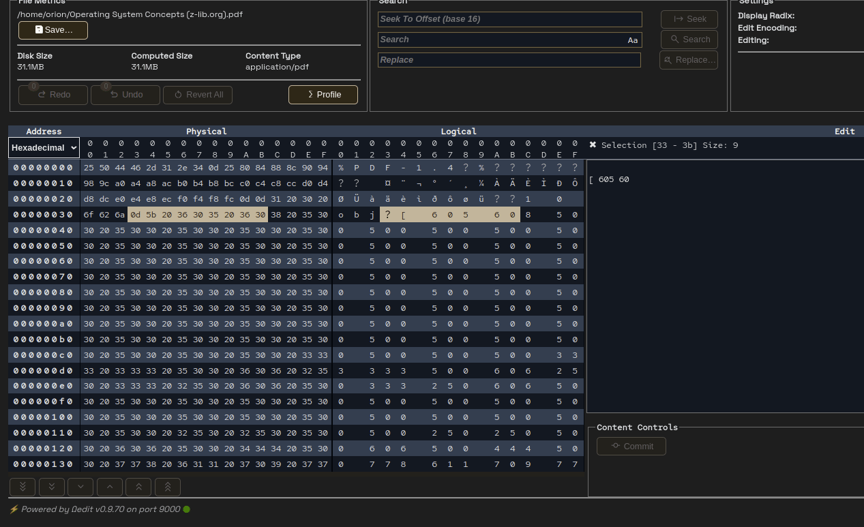Screen dimensions: 864x527
Task: Click inside the Replace input field
Action: (509, 60)
